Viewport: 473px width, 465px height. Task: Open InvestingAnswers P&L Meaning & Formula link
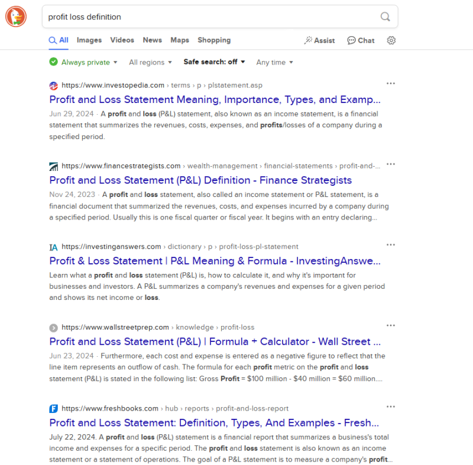[215, 261]
